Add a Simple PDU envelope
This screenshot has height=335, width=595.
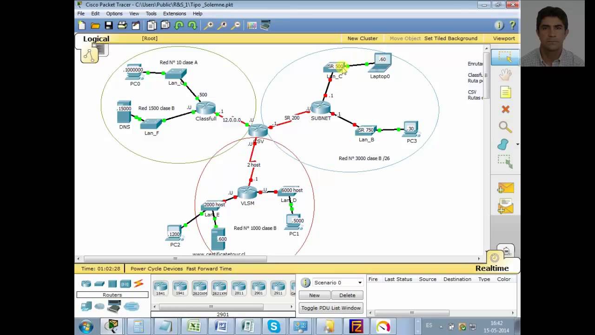[505, 188]
